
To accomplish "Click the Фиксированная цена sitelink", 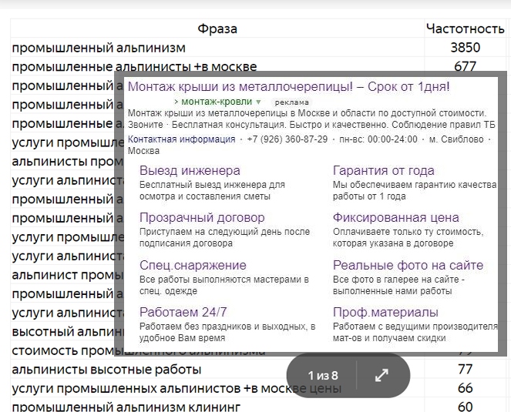I will click(x=395, y=218).
